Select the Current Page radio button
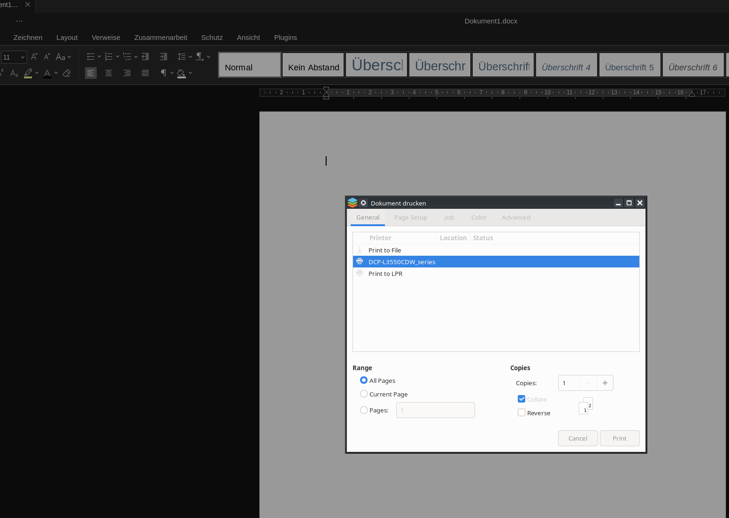Image resolution: width=729 pixels, height=518 pixels. click(364, 394)
